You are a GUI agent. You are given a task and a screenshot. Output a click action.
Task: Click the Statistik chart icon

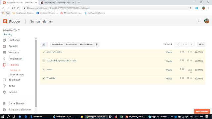(x=4, y=46)
